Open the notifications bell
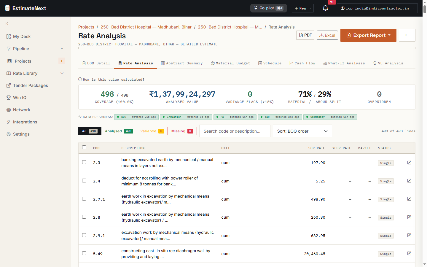Image resolution: width=427 pixels, height=267 pixels. point(325,8)
